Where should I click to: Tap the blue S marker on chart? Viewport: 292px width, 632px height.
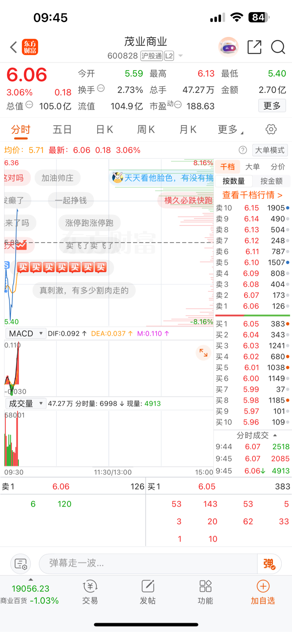(x=6, y=265)
